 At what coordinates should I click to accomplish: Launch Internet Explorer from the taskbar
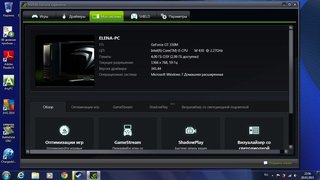coord(21,175)
